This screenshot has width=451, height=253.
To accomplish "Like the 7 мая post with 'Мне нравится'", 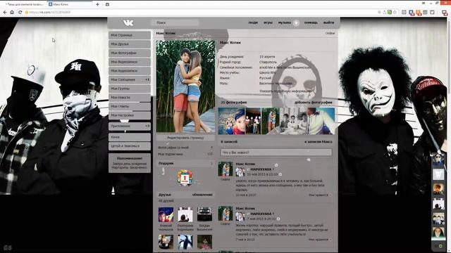I will 319,240.
